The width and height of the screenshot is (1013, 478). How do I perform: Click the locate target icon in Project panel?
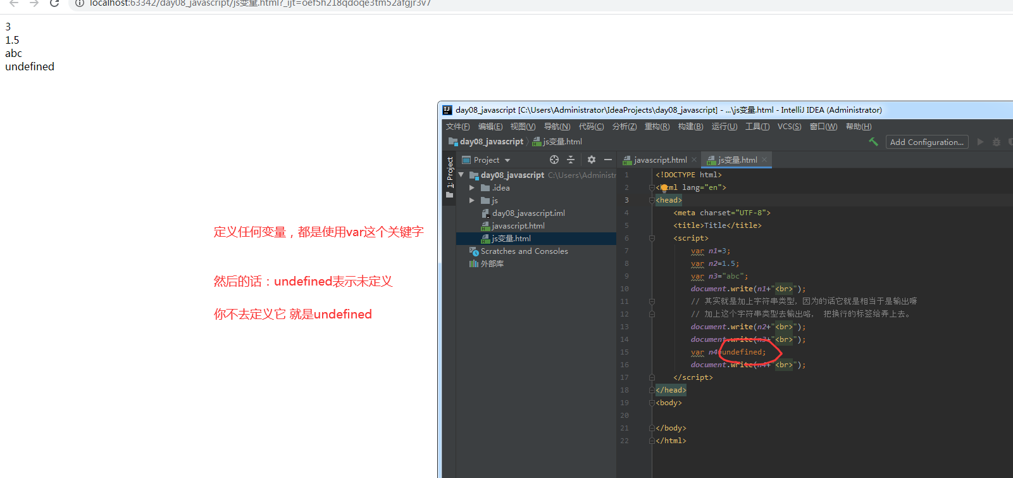(x=554, y=160)
